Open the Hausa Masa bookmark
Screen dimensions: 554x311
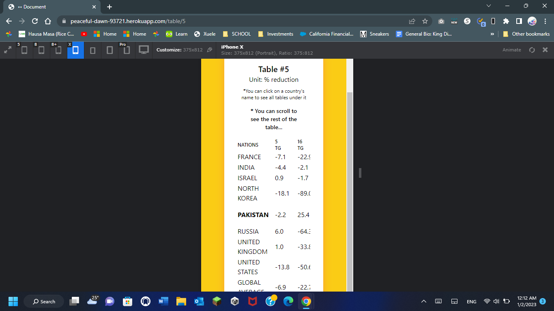click(x=46, y=34)
